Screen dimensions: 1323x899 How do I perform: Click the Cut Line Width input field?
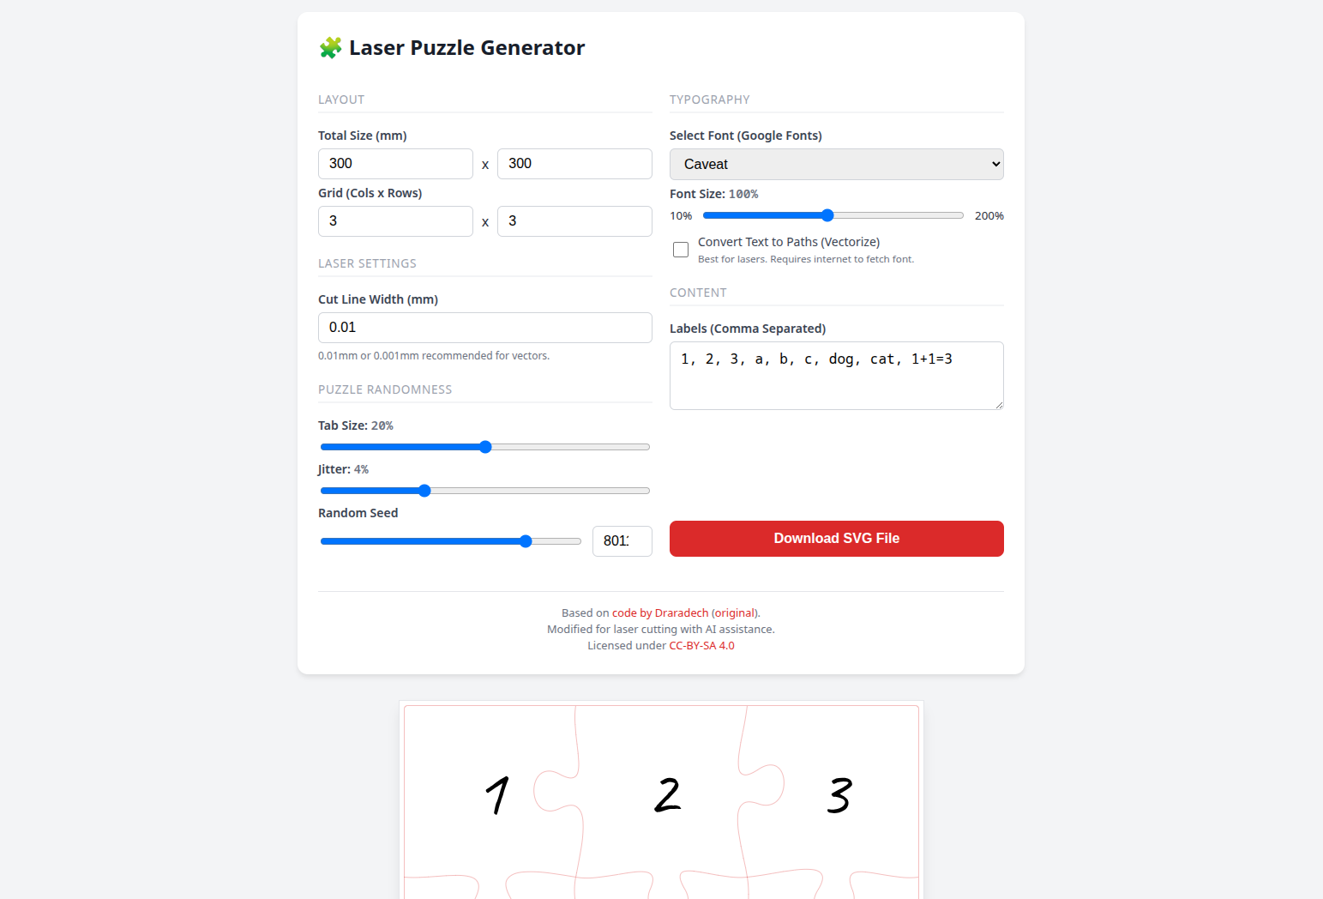click(x=484, y=328)
